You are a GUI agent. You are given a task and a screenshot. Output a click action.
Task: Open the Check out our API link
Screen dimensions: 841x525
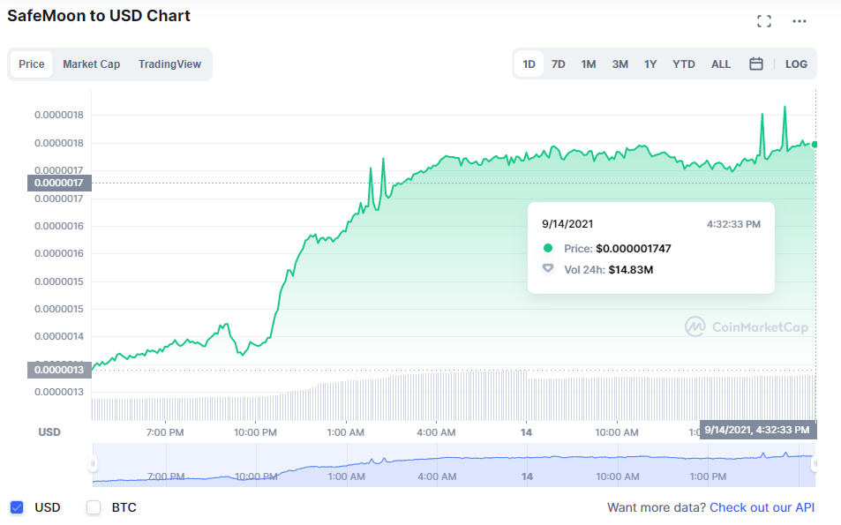click(x=762, y=507)
